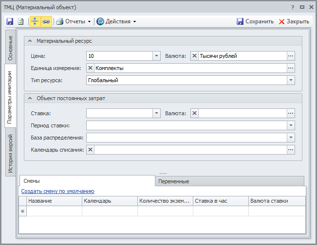Clear the Календарь списания field
The height and width of the screenshot is (245, 317).
(91, 150)
